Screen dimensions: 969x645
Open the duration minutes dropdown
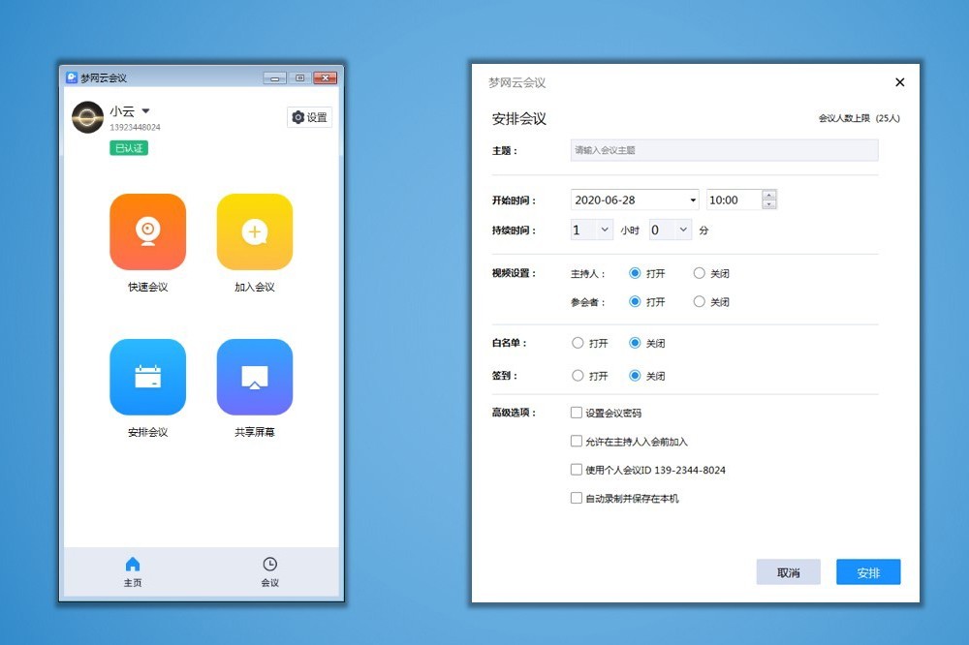682,230
